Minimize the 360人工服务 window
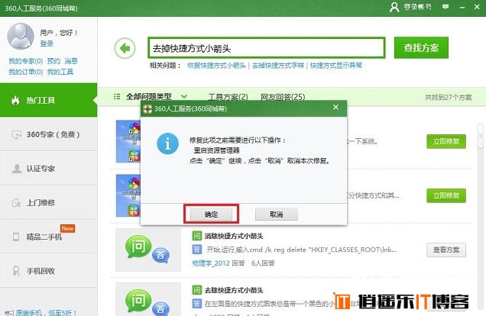The image size is (486, 316). 462,7
